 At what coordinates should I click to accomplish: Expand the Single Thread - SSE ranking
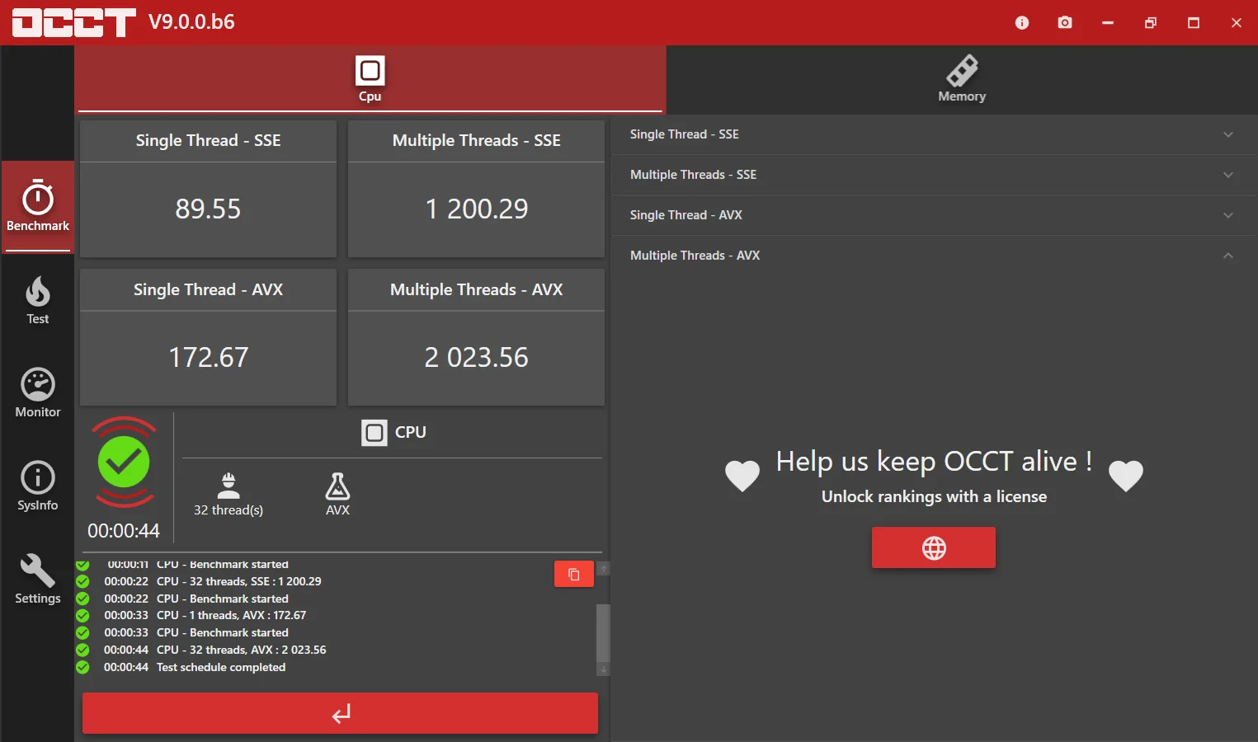[934, 134]
